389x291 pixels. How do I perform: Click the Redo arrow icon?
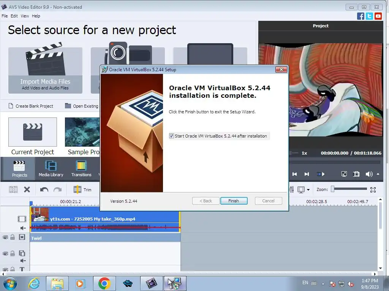[58, 190]
